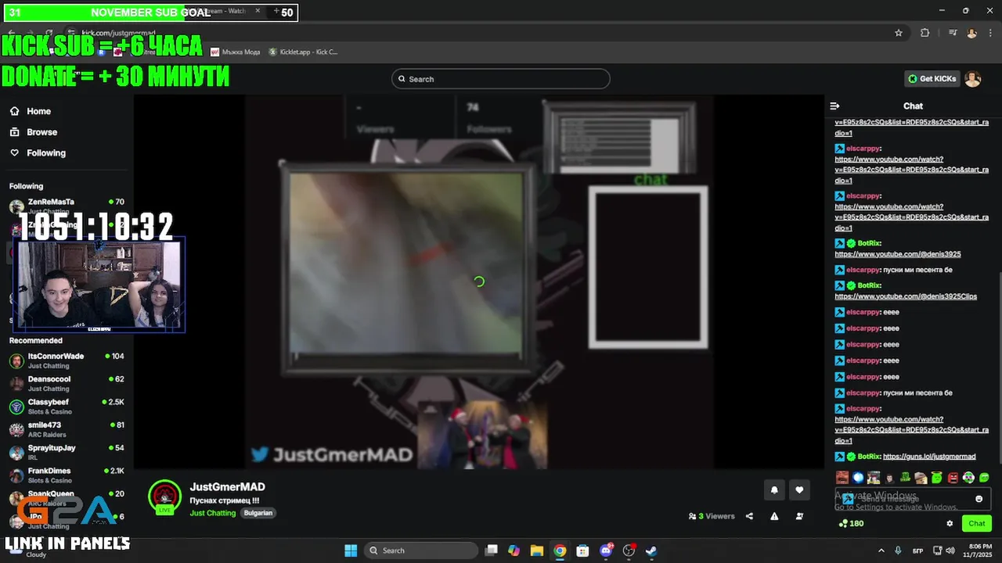Open the profile avatar menu
The height and width of the screenshot is (563, 1002).
pyautogui.click(x=972, y=79)
